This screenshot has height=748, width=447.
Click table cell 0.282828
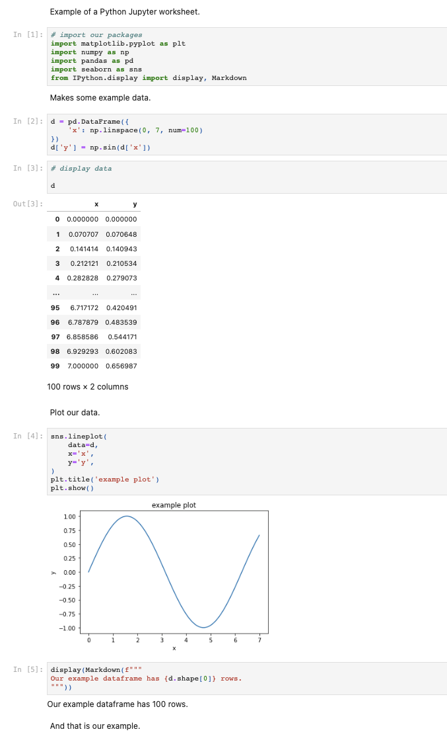pyautogui.click(x=83, y=278)
